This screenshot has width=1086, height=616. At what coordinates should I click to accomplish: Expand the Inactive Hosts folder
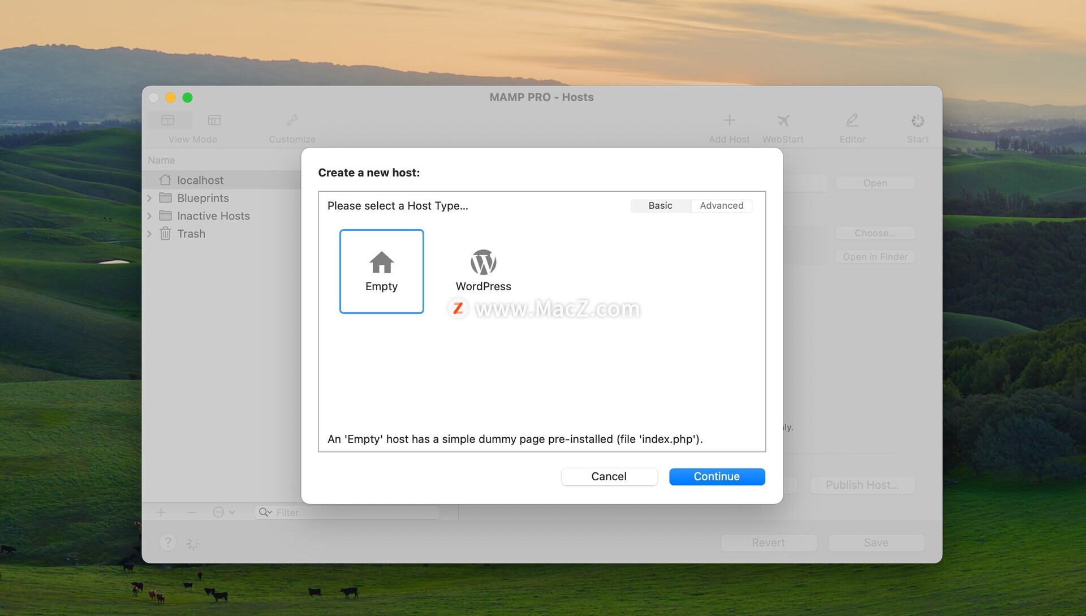(149, 216)
